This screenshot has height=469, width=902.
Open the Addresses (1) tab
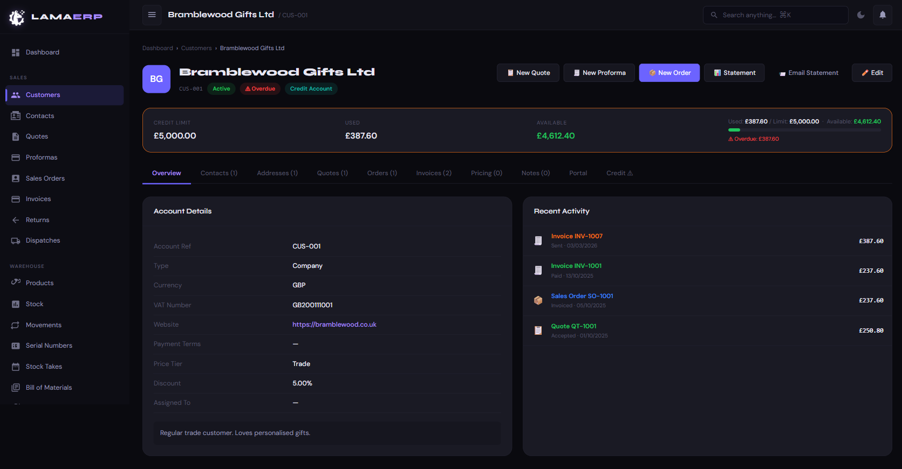[277, 173]
